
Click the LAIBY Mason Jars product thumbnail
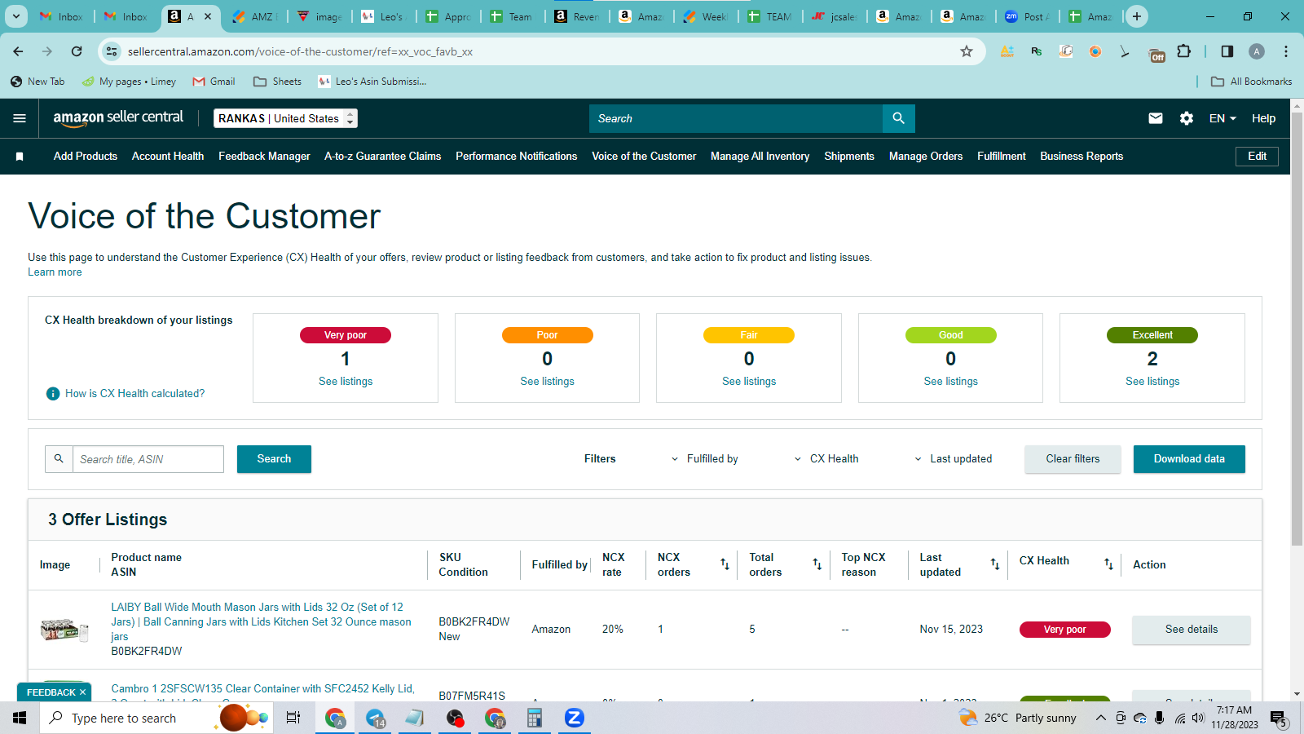point(64,630)
